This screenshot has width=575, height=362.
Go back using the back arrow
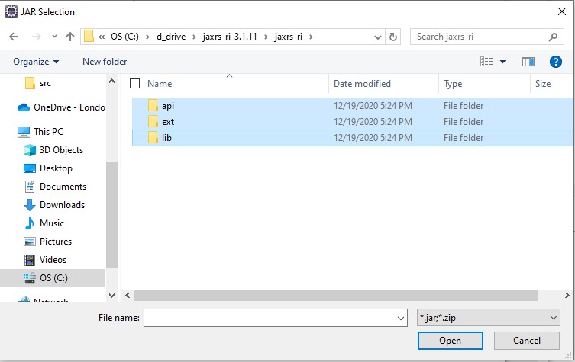14,37
